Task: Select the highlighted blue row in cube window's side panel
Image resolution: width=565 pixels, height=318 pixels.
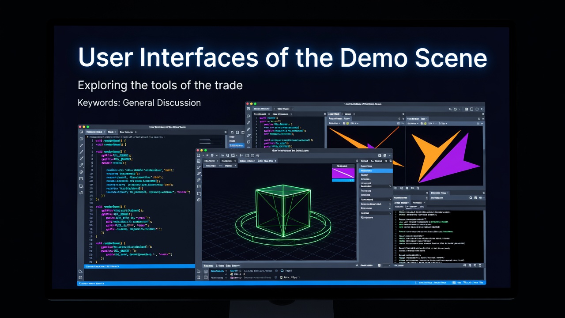Action: [375, 170]
